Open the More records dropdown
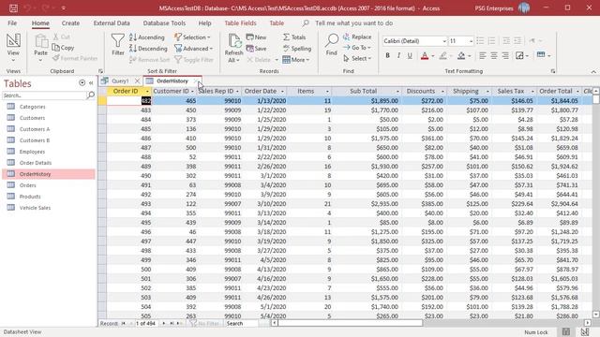Screen dimensions: 600x337 click(x=296, y=60)
